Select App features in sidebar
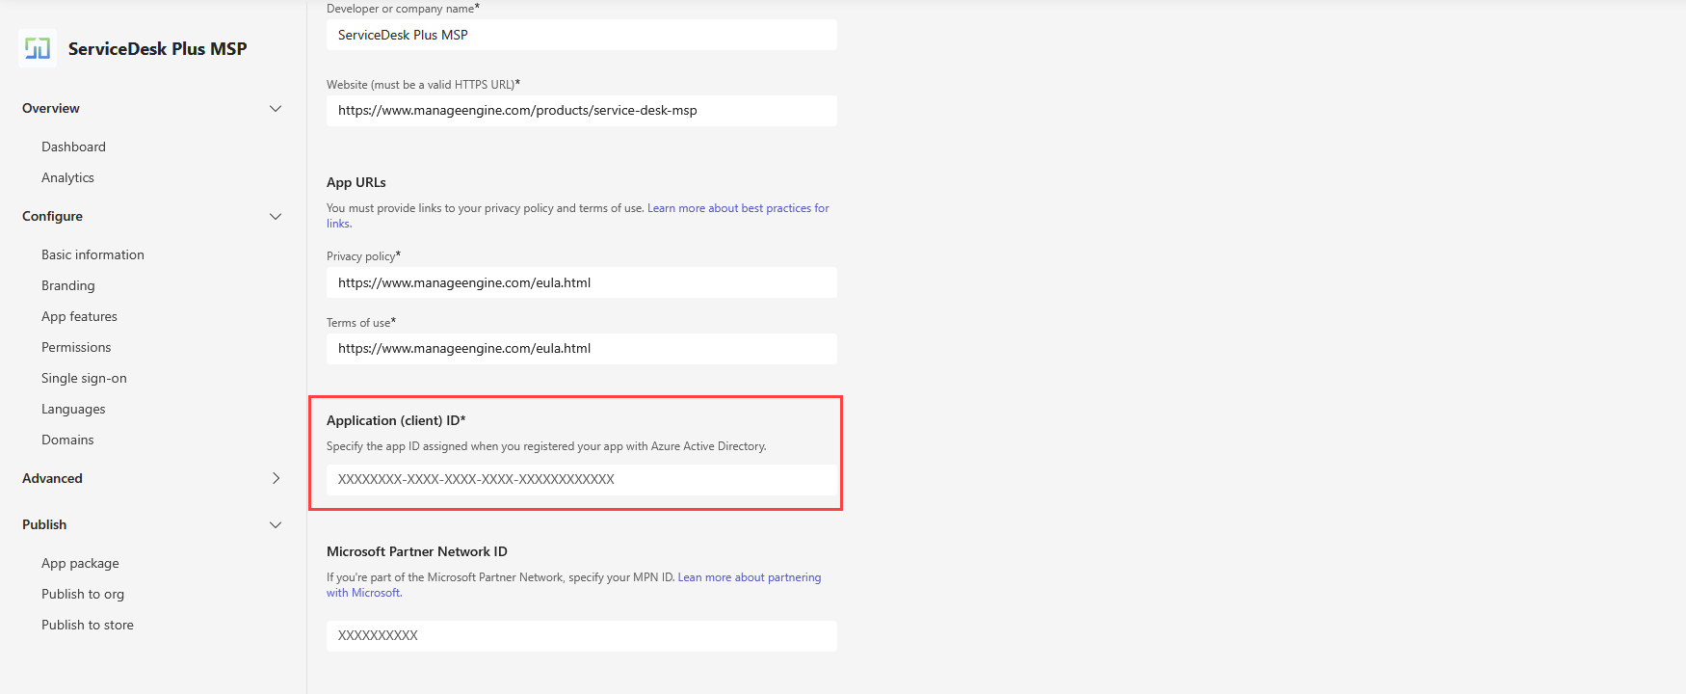Viewport: 1686px width, 694px height. click(79, 316)
